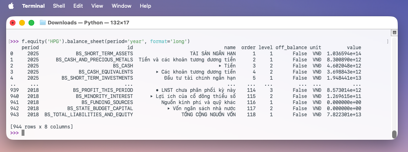Open the Edit menu
This screenshot has height=152, width=408.
point(78,6)
